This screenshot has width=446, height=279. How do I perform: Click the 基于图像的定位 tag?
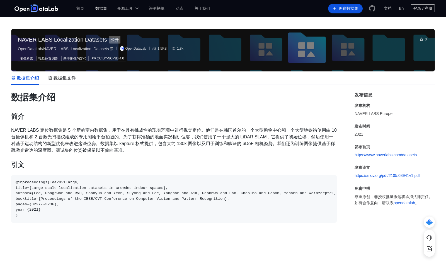(75, 59)
